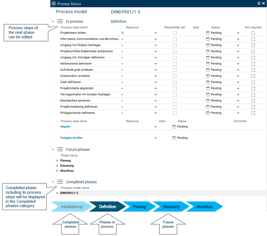Open the Process Status hamburger menu
This screenshot has width=267, height=236.
point(54,3)
